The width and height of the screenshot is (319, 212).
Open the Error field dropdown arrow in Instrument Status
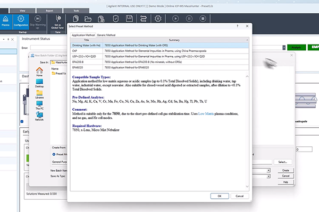[x=284, y=48]
